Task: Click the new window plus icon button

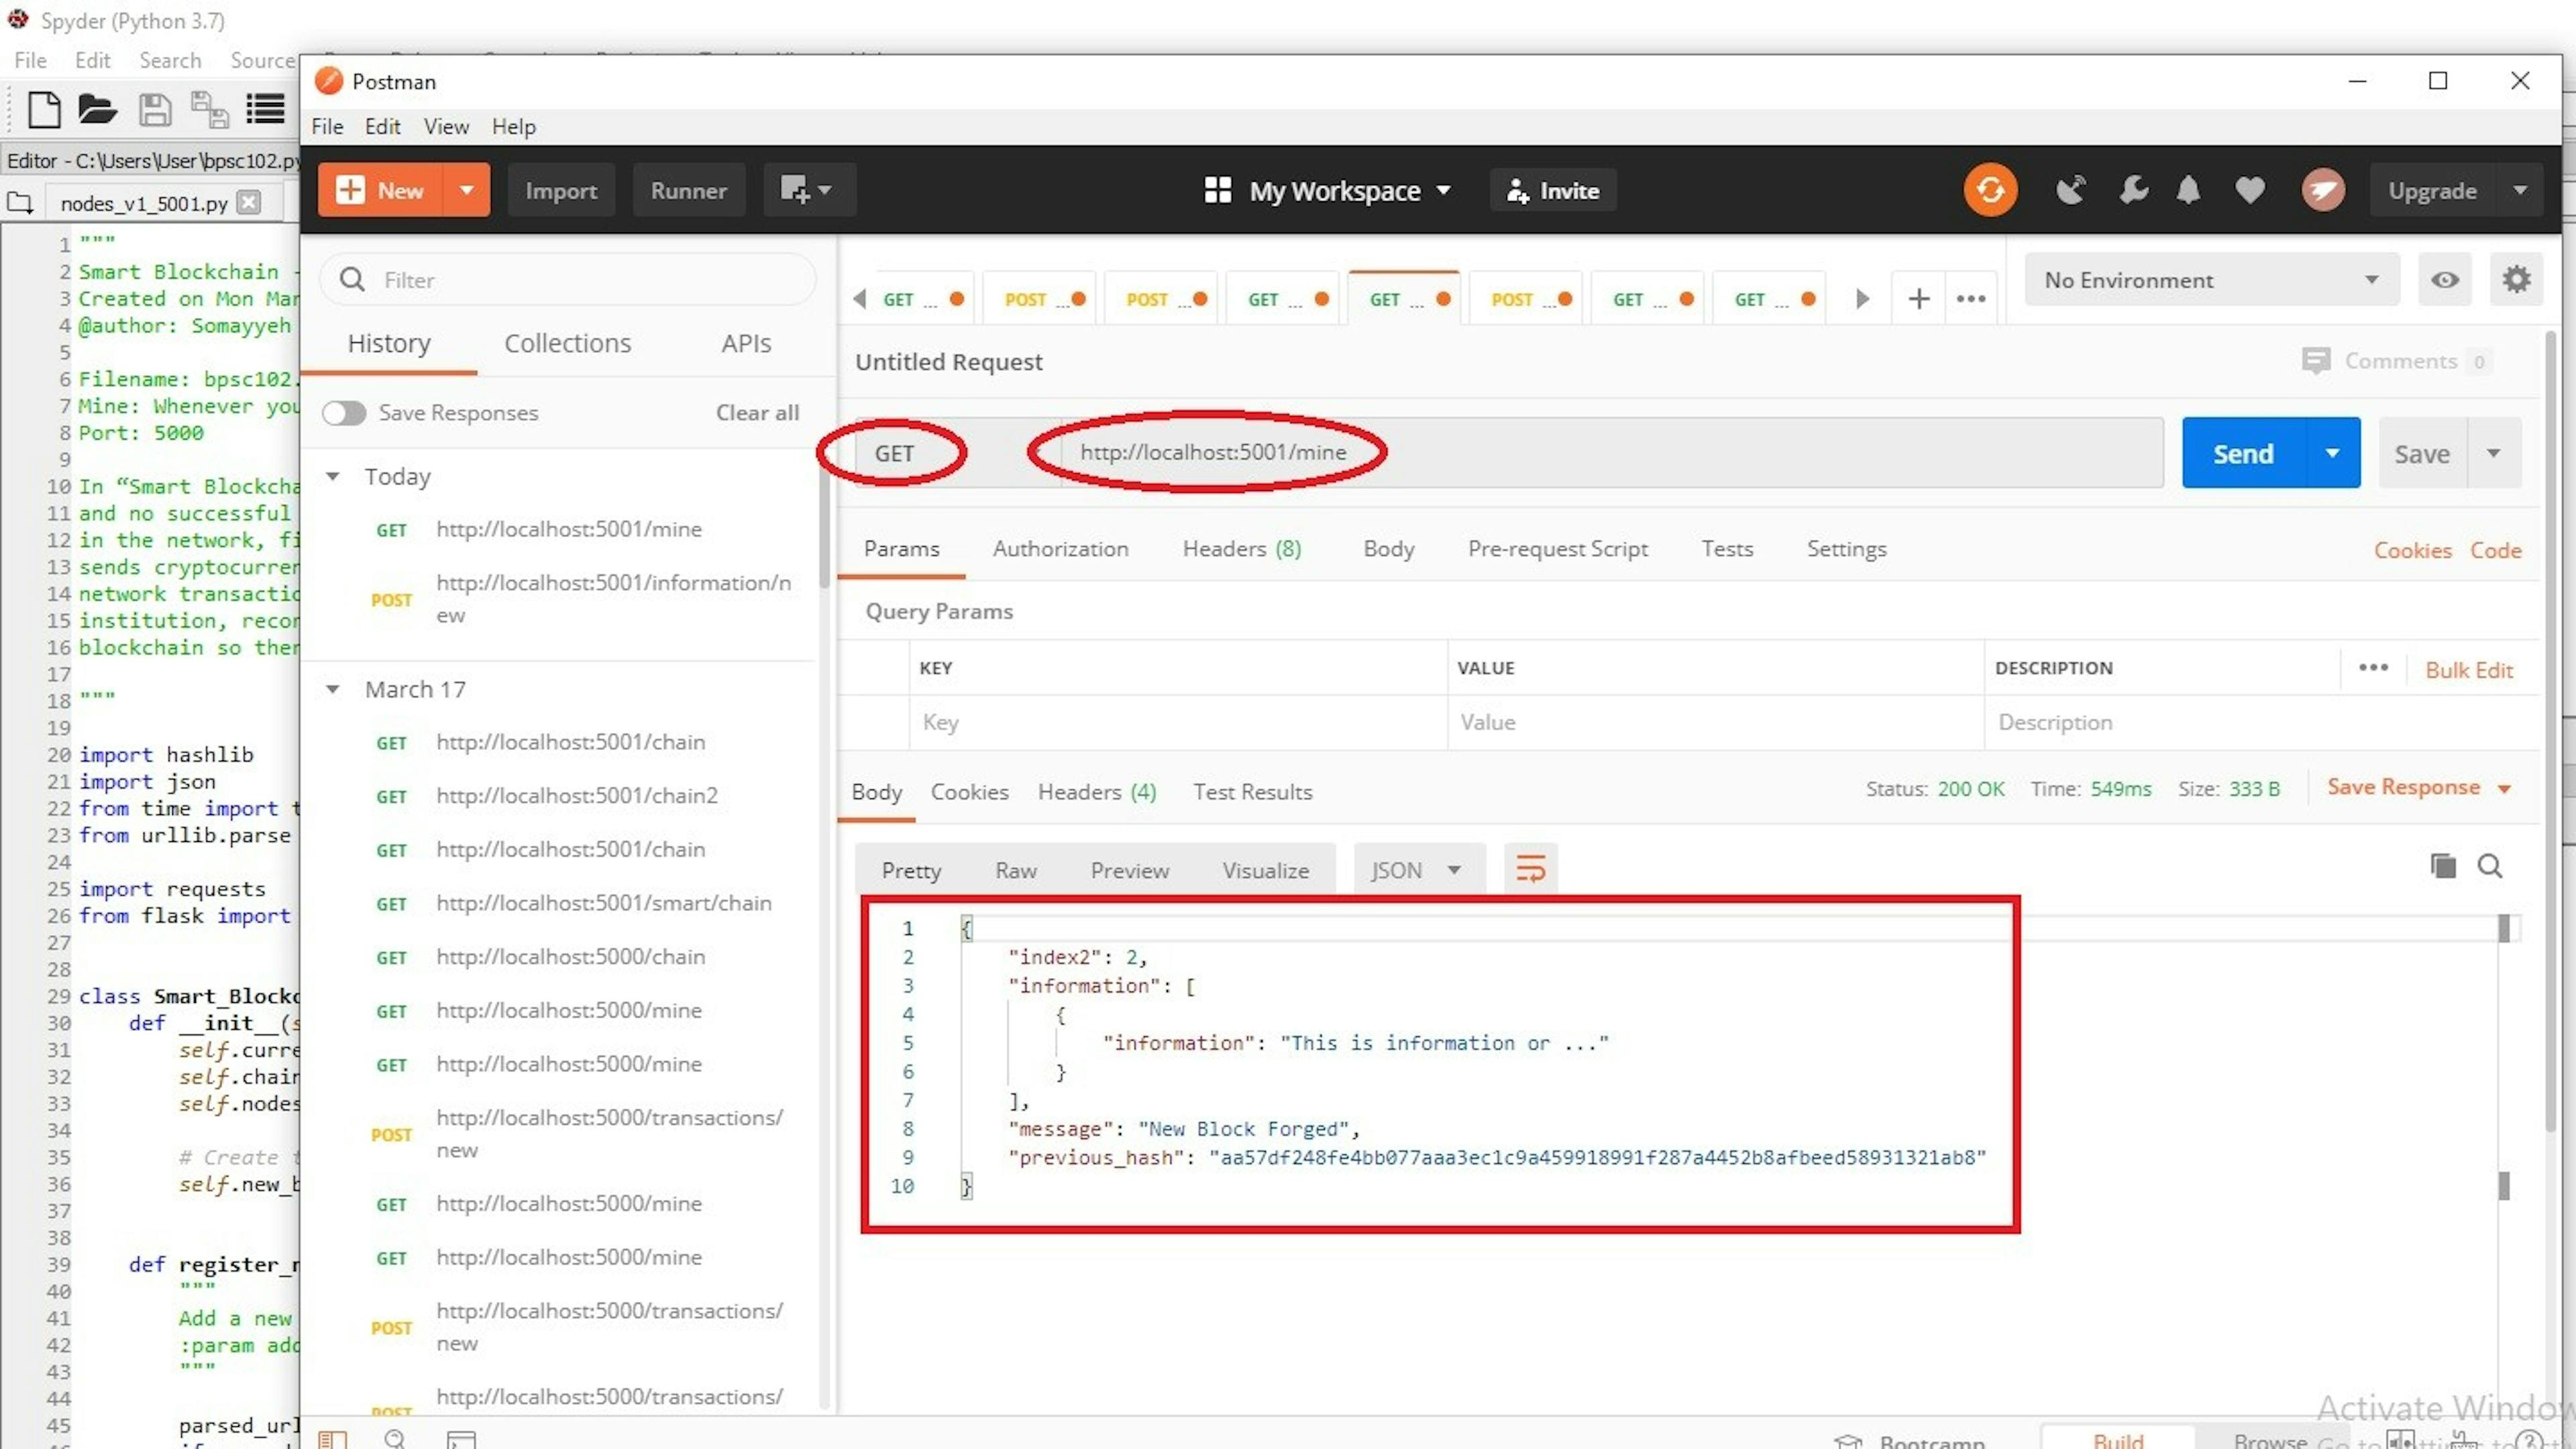Action: pos(809,190)
